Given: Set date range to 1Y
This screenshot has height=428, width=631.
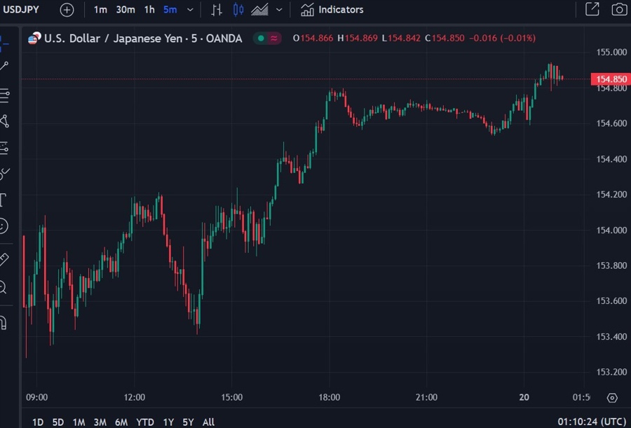Looking at the screenshot, I should click(x=168, y=422).
